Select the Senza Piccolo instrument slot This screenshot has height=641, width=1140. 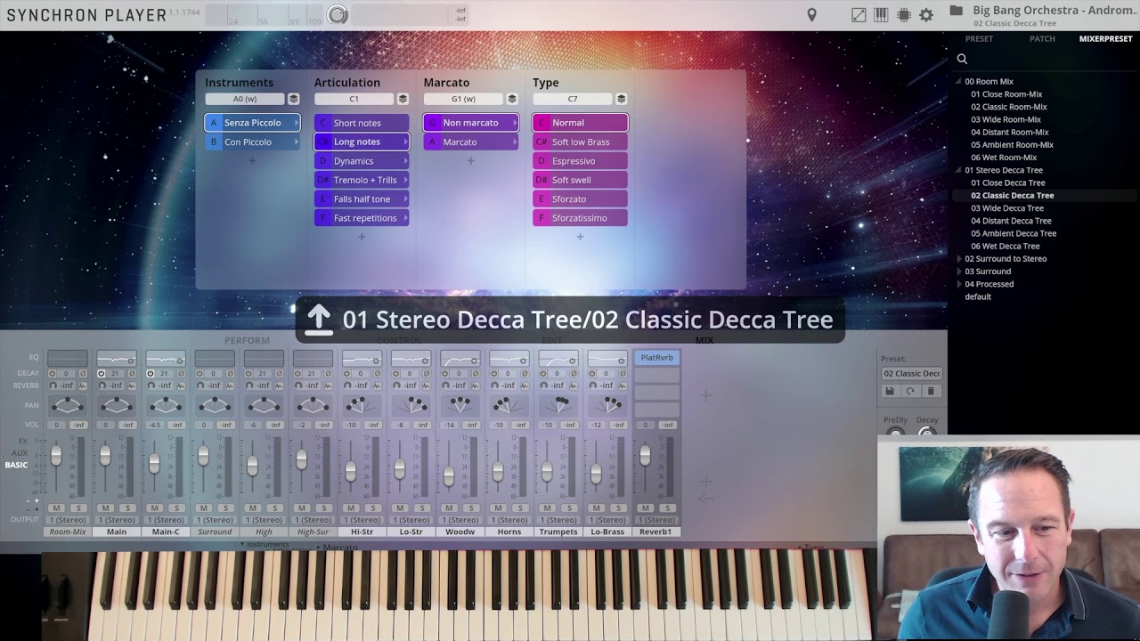click(x=252, y=123)
